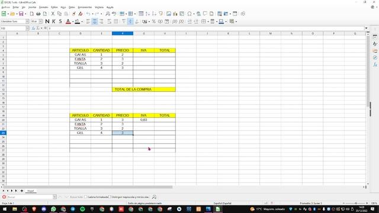Click the Buscar find text field
Screen dimensions: 379x213
pyautogui.click(x=30, y=197)
